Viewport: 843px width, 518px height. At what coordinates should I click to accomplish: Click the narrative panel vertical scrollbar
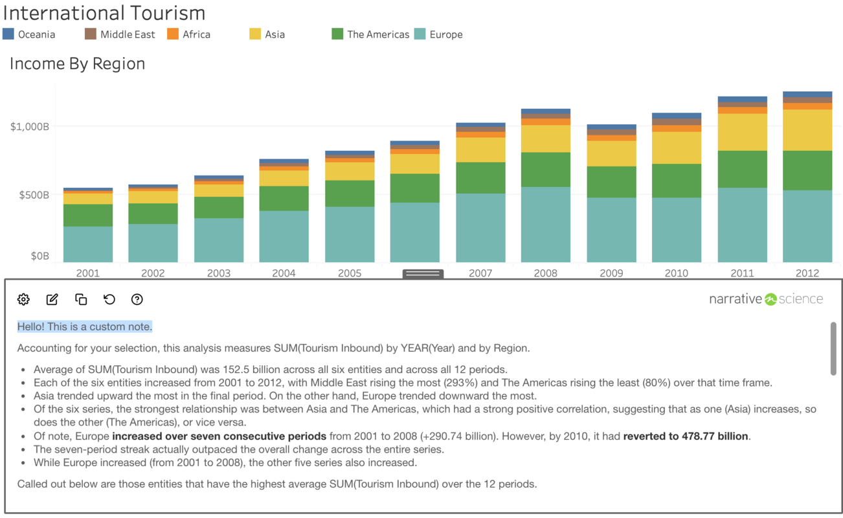coord(833,348)
